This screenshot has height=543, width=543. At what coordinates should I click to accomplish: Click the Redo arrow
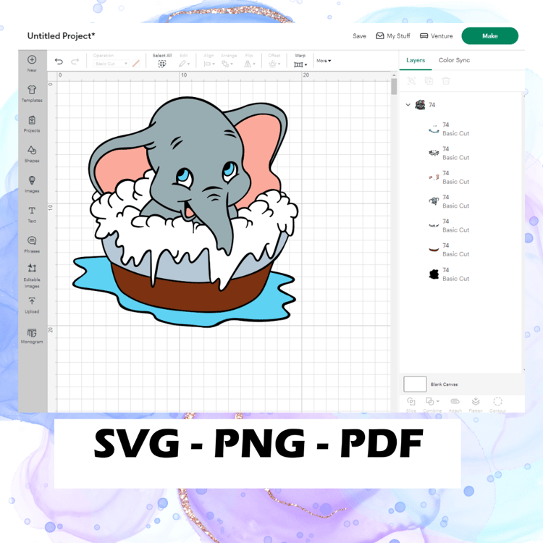(x=75, y=62)
